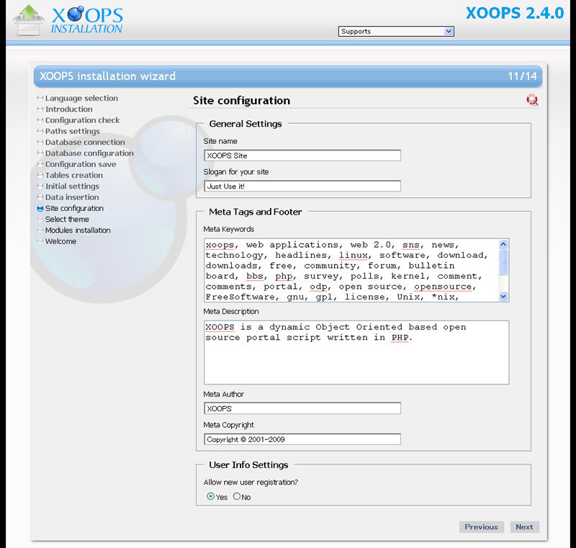
Task: Click Meta Keywords scrollbar up arrow
Action: coord(503,244)
